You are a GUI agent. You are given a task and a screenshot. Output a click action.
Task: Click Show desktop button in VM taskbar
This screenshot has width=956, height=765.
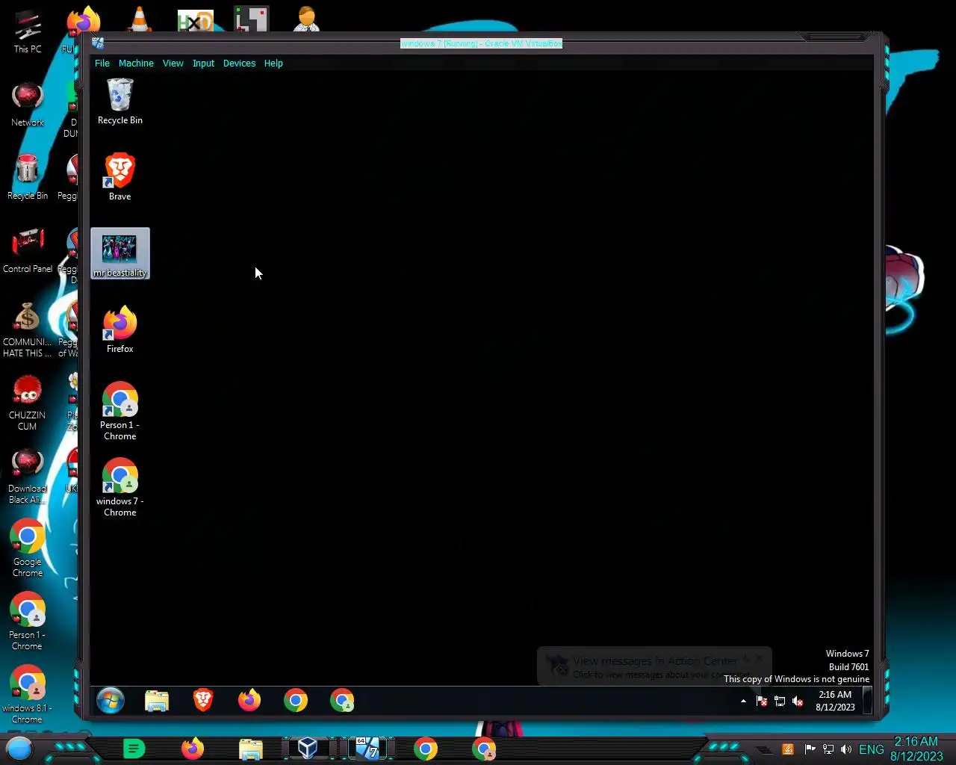pyautogui.click(x=868, y=701)
